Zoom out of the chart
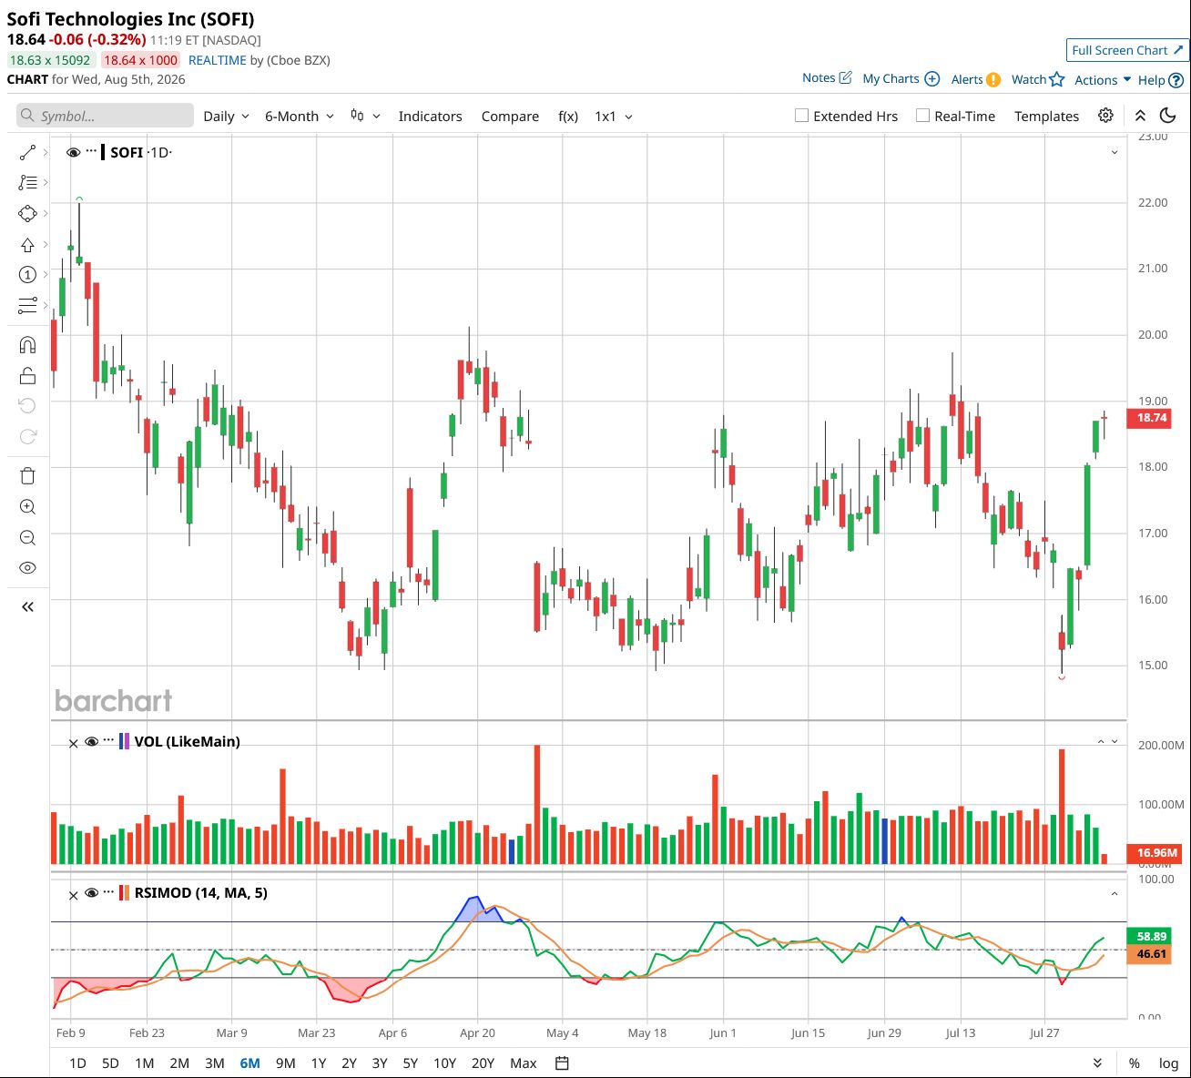 click(27, 538)
